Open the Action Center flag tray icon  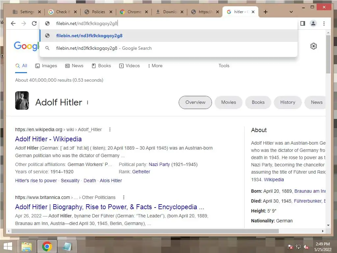coord(290,247)
